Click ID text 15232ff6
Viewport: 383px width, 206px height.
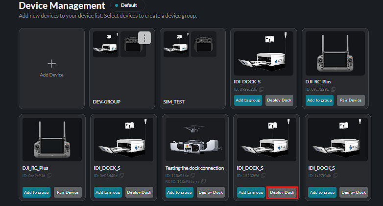248,176
